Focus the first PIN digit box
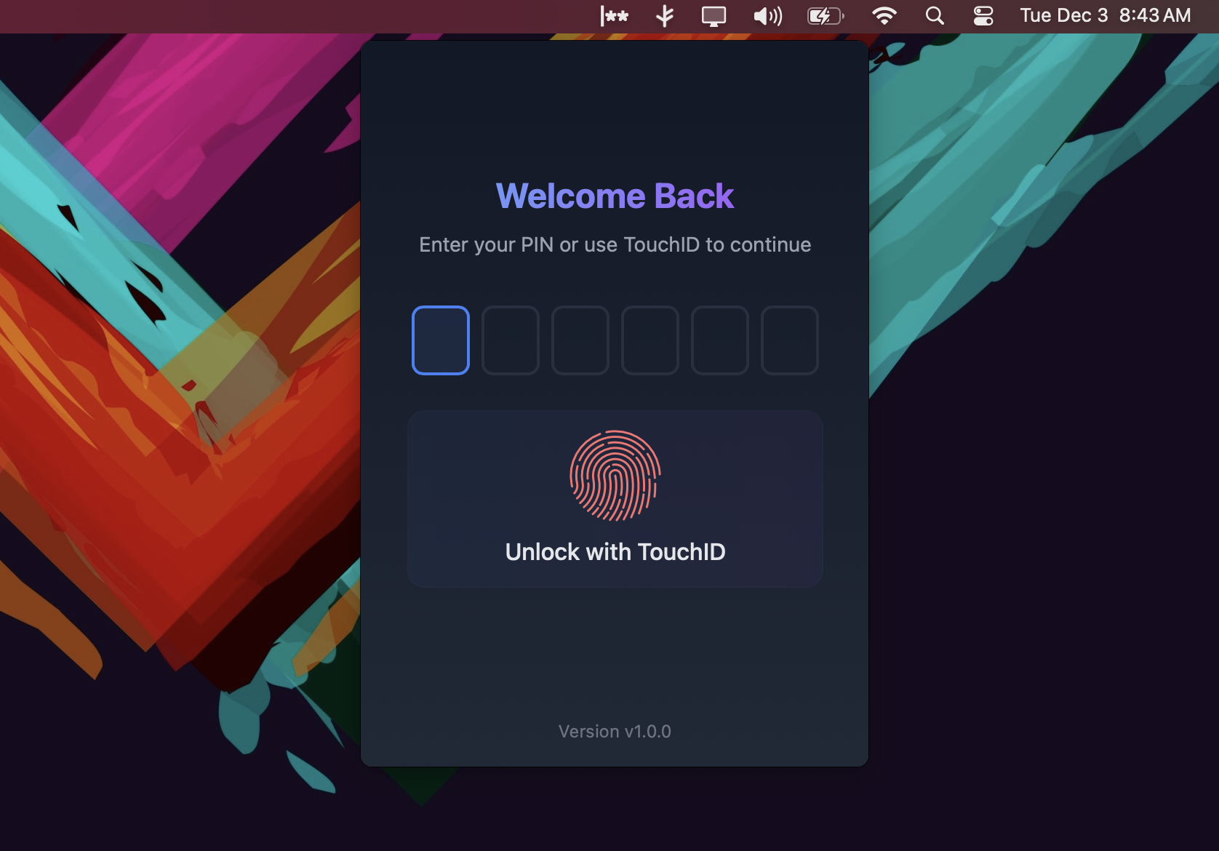 click(441, 340)
